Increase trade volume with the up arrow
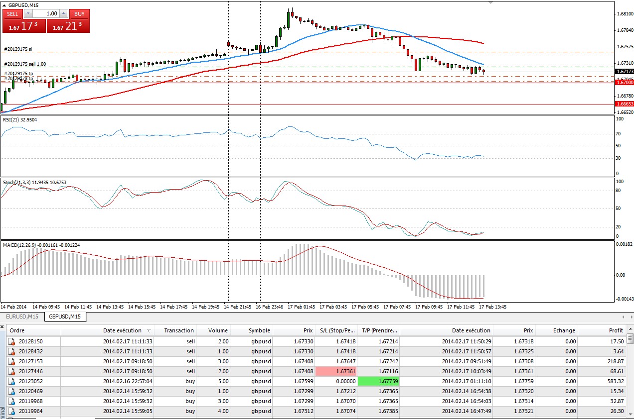634x419 pixels. 63,14
